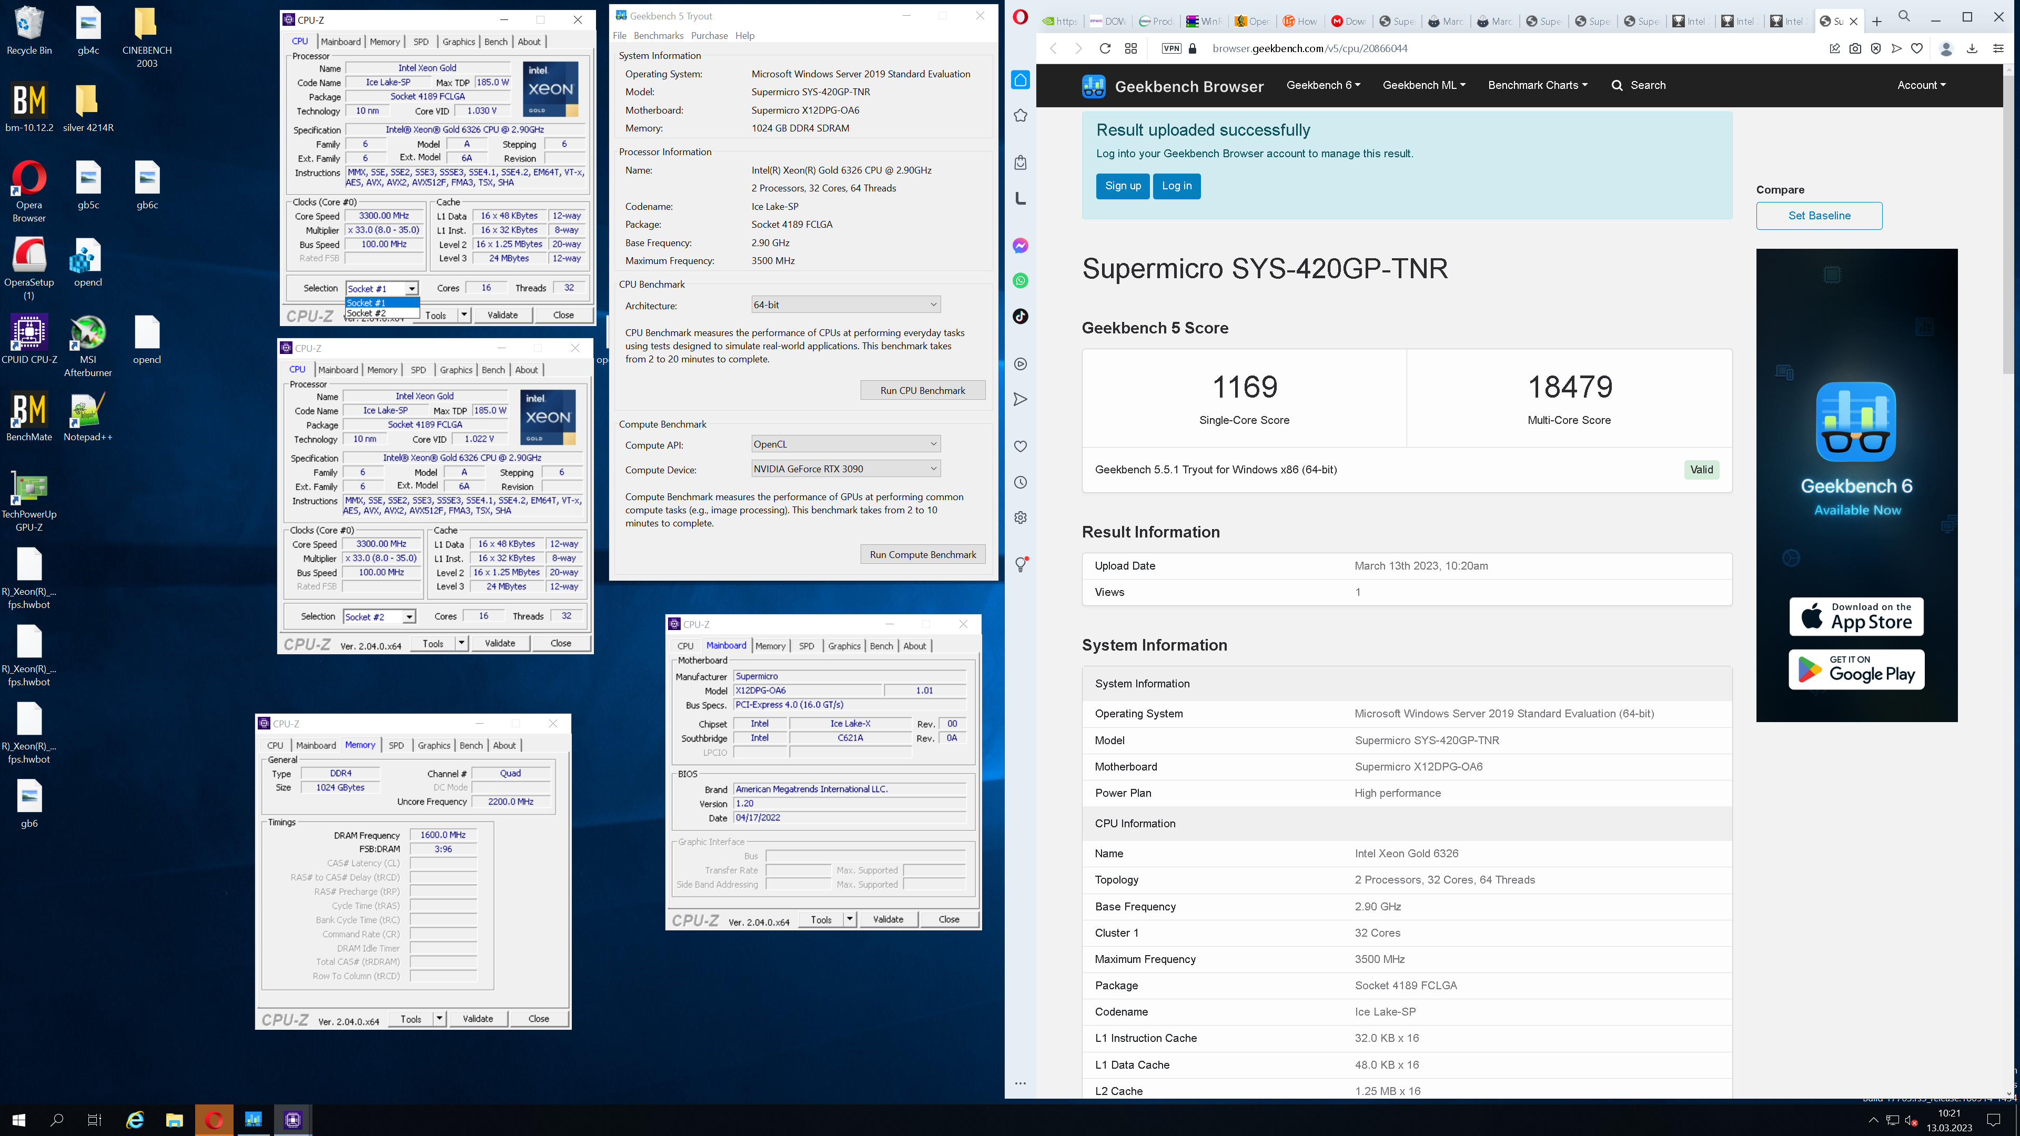Open the File menu in Geekbench 5
The image size is (2020, 1136).
(619, 35)
